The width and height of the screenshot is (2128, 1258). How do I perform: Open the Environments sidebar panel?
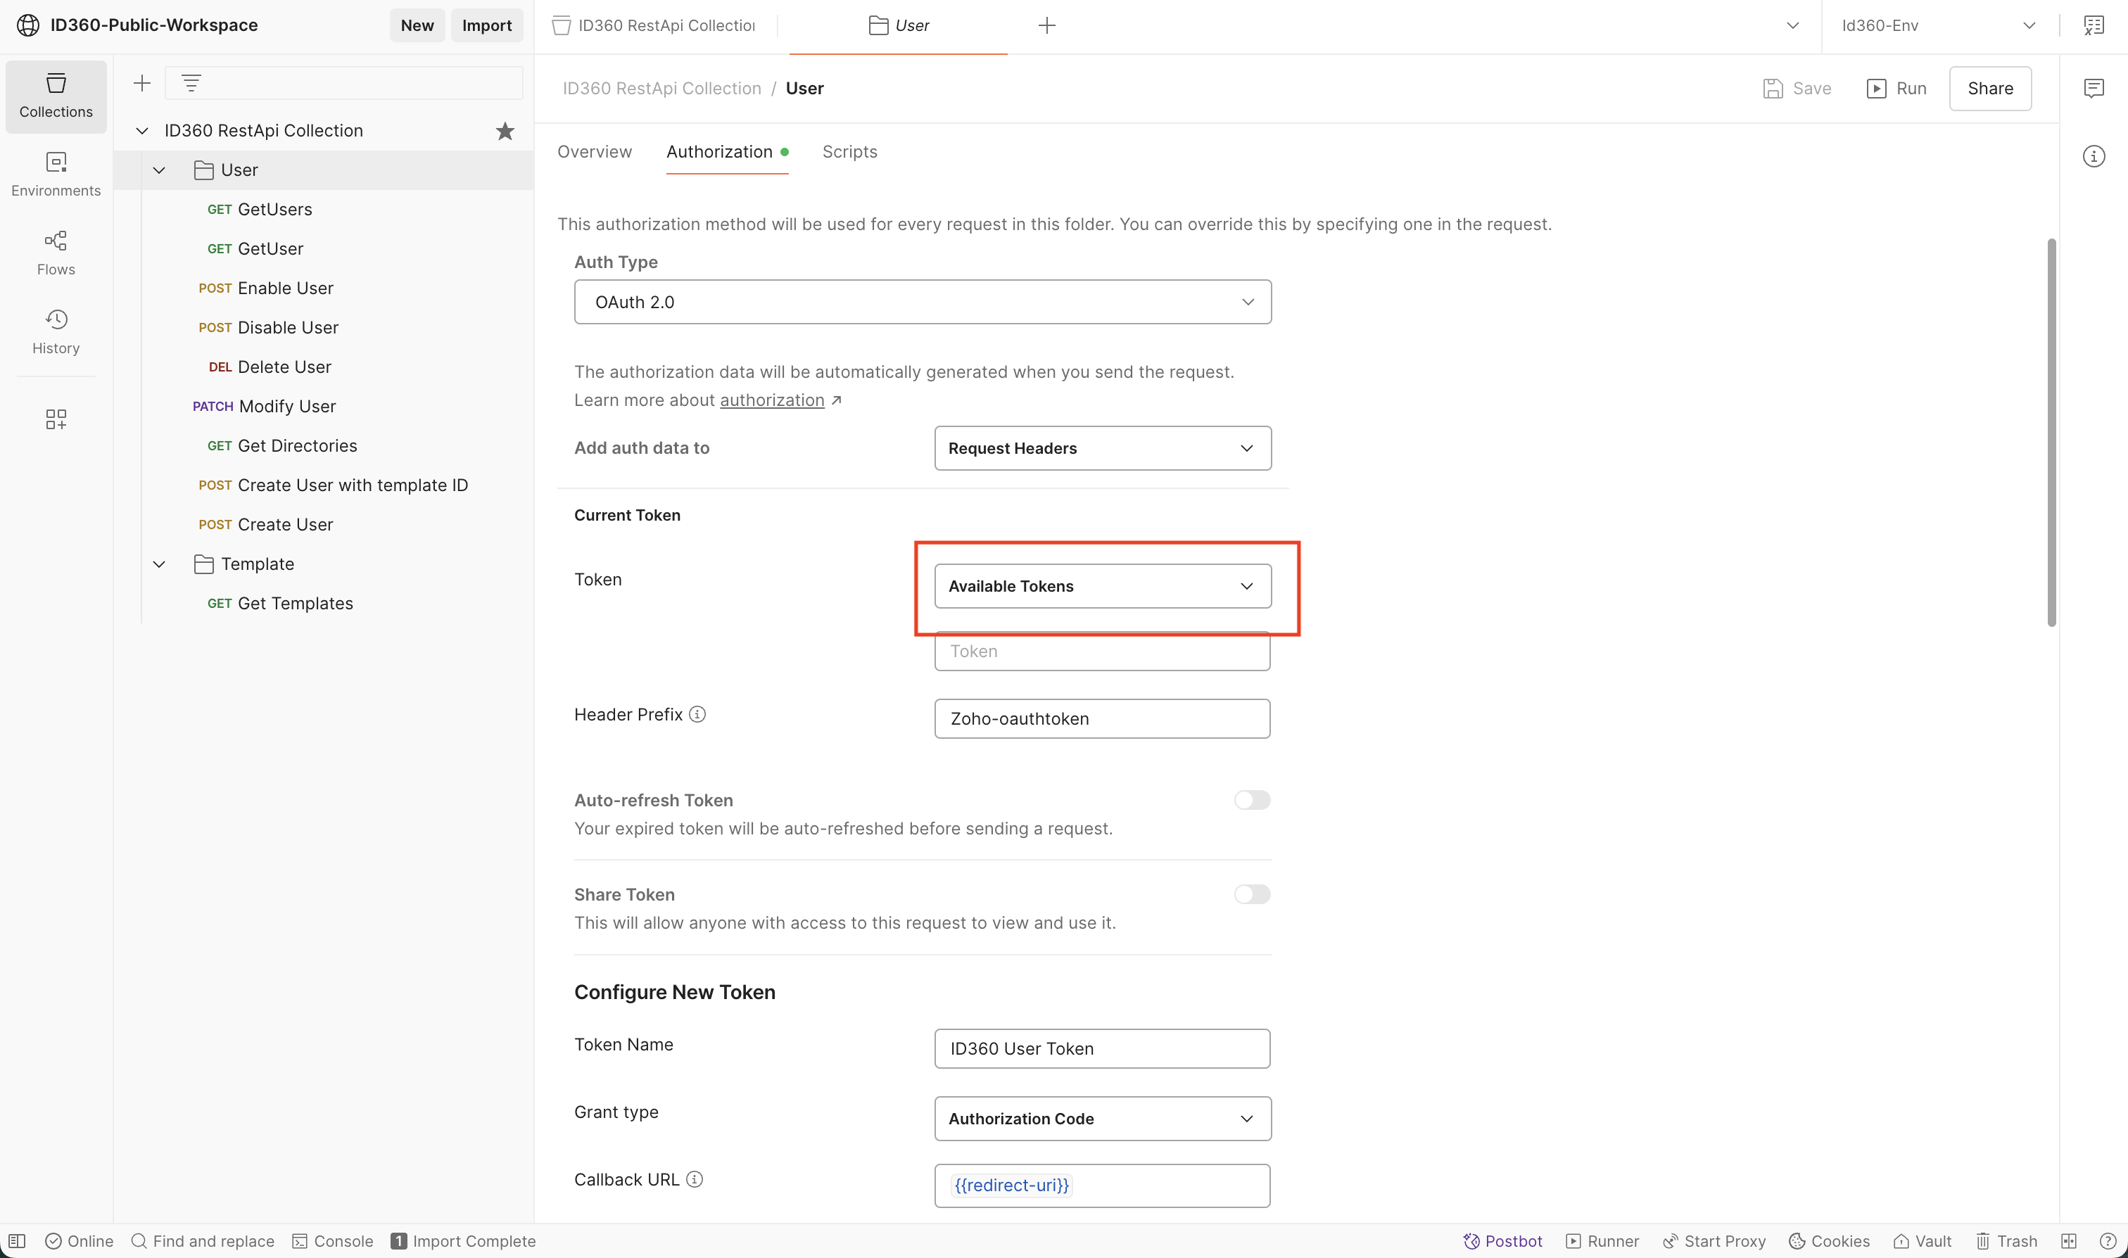click(x=56, y=174)
